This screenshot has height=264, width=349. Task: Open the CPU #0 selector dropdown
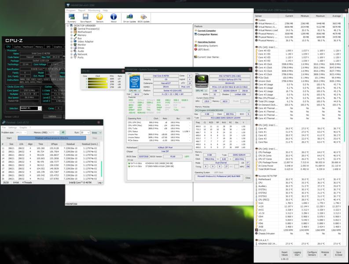[135, 91]
